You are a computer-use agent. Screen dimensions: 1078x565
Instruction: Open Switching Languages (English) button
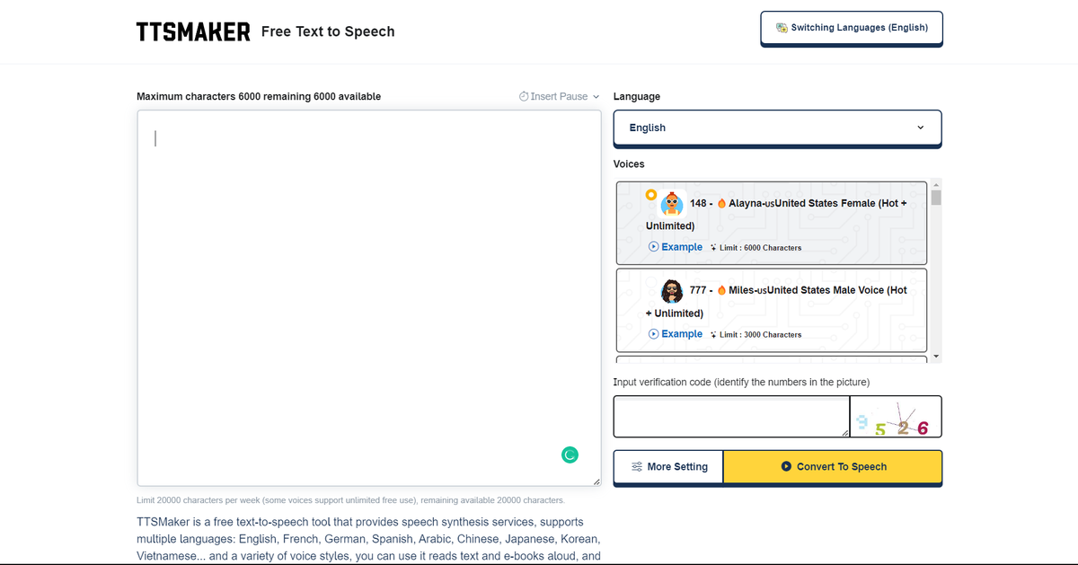point(851,28)
